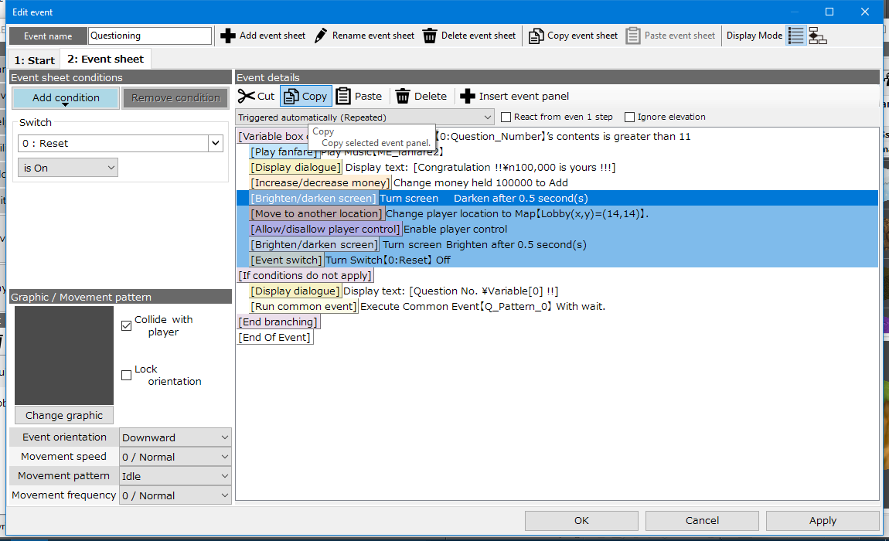The width and height of the screenshot is (889, 541).
Task: Select the End branching row
Action: [x=557, y=322]
